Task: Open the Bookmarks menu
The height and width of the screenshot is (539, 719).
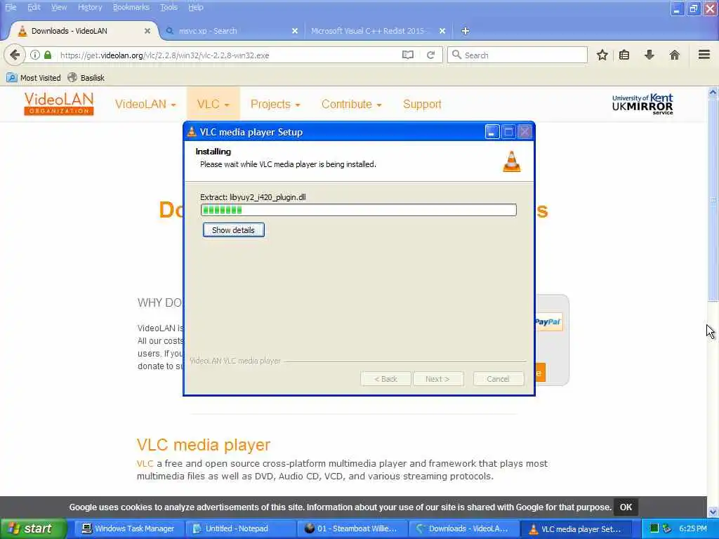Action: 131,7
